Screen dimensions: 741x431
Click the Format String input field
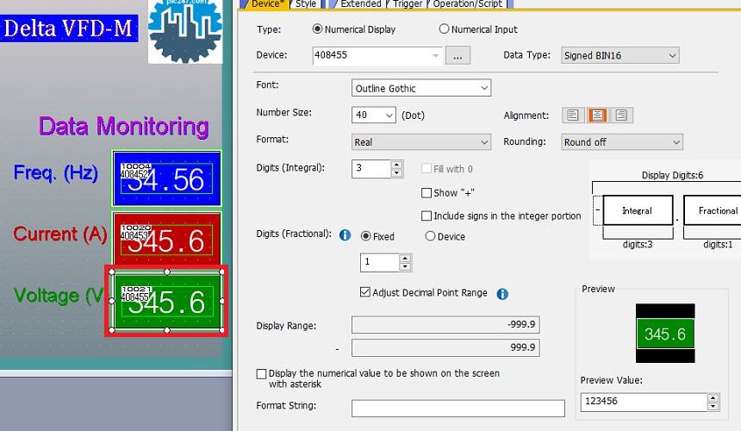tap(458, 409)
